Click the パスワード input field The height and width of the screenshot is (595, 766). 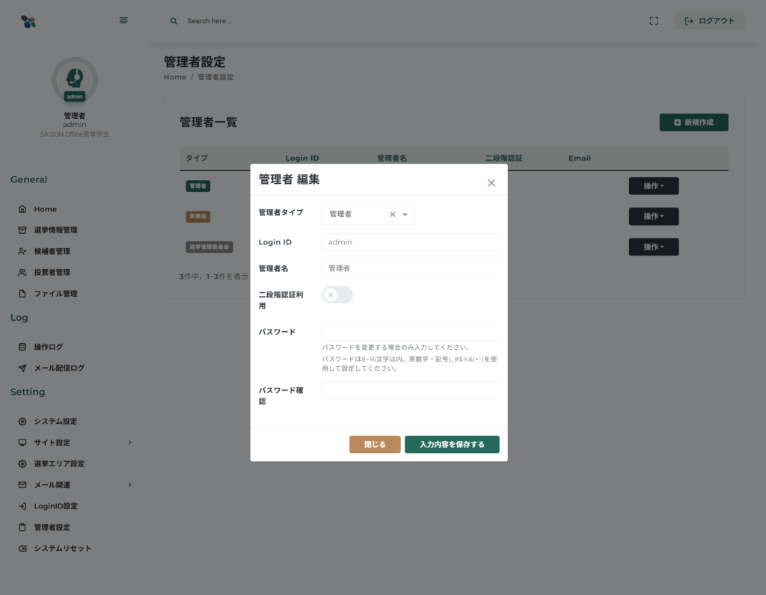[411, 332]
